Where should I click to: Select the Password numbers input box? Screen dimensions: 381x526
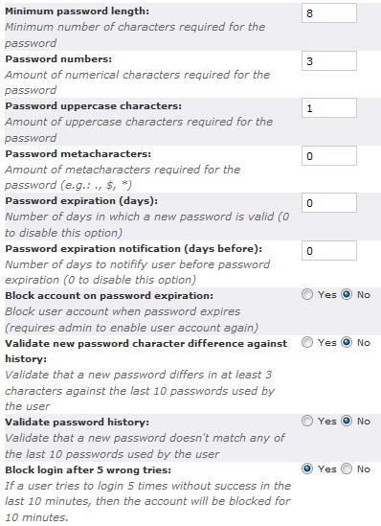[x=329, y=61]
